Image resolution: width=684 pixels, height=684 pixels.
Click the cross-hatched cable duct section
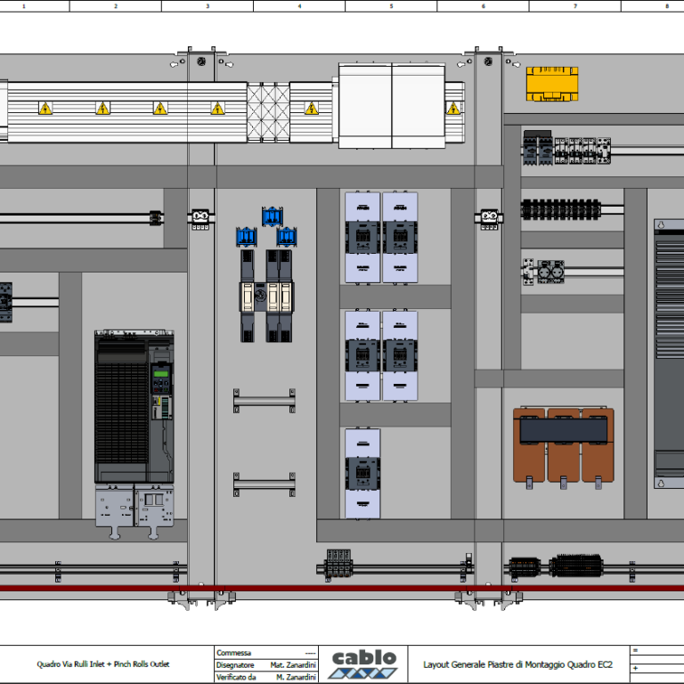point(267,110)
